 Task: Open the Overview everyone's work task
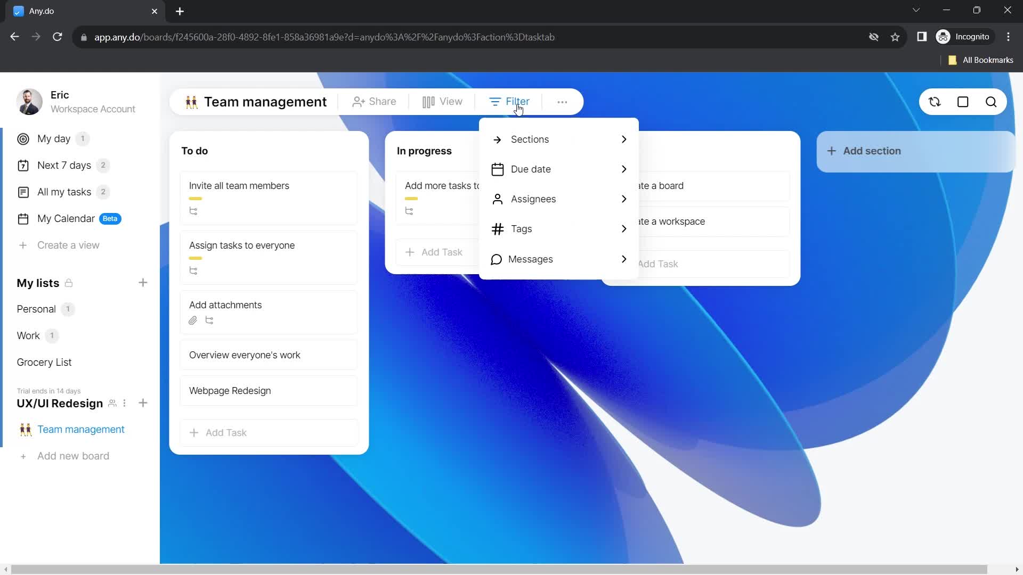click(269, 355)
